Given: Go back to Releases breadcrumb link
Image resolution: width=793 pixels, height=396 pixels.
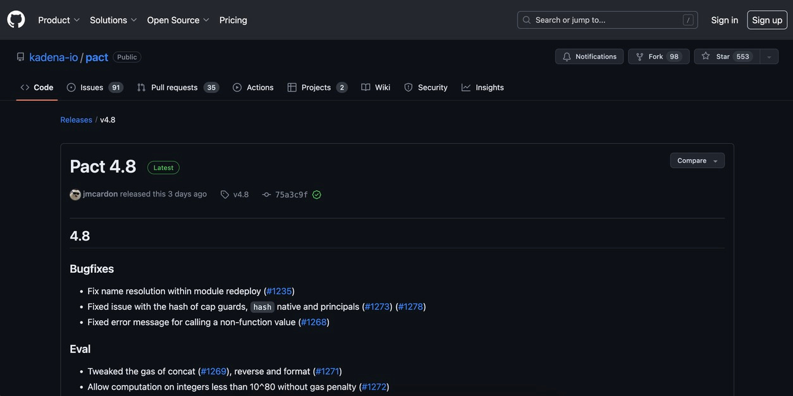Looking at the screenshot, I should (76, 120).
